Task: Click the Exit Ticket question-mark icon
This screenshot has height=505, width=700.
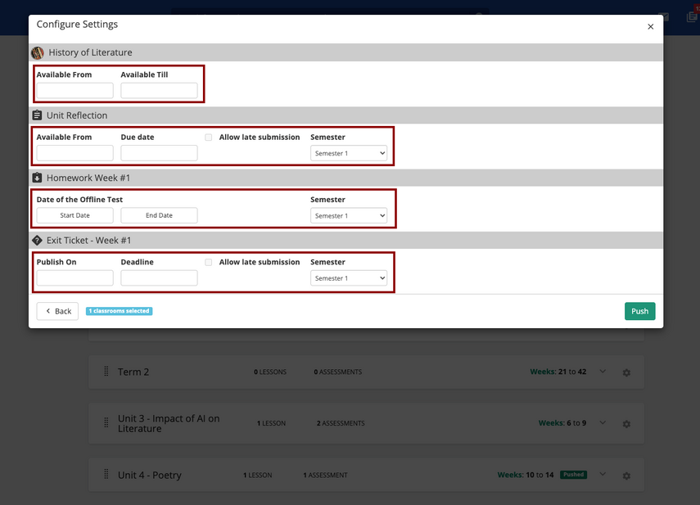Action: pyautogui.click(x=38, y=241)
